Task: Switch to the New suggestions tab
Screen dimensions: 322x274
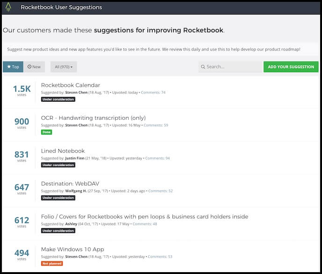Action: pos(34,67)
